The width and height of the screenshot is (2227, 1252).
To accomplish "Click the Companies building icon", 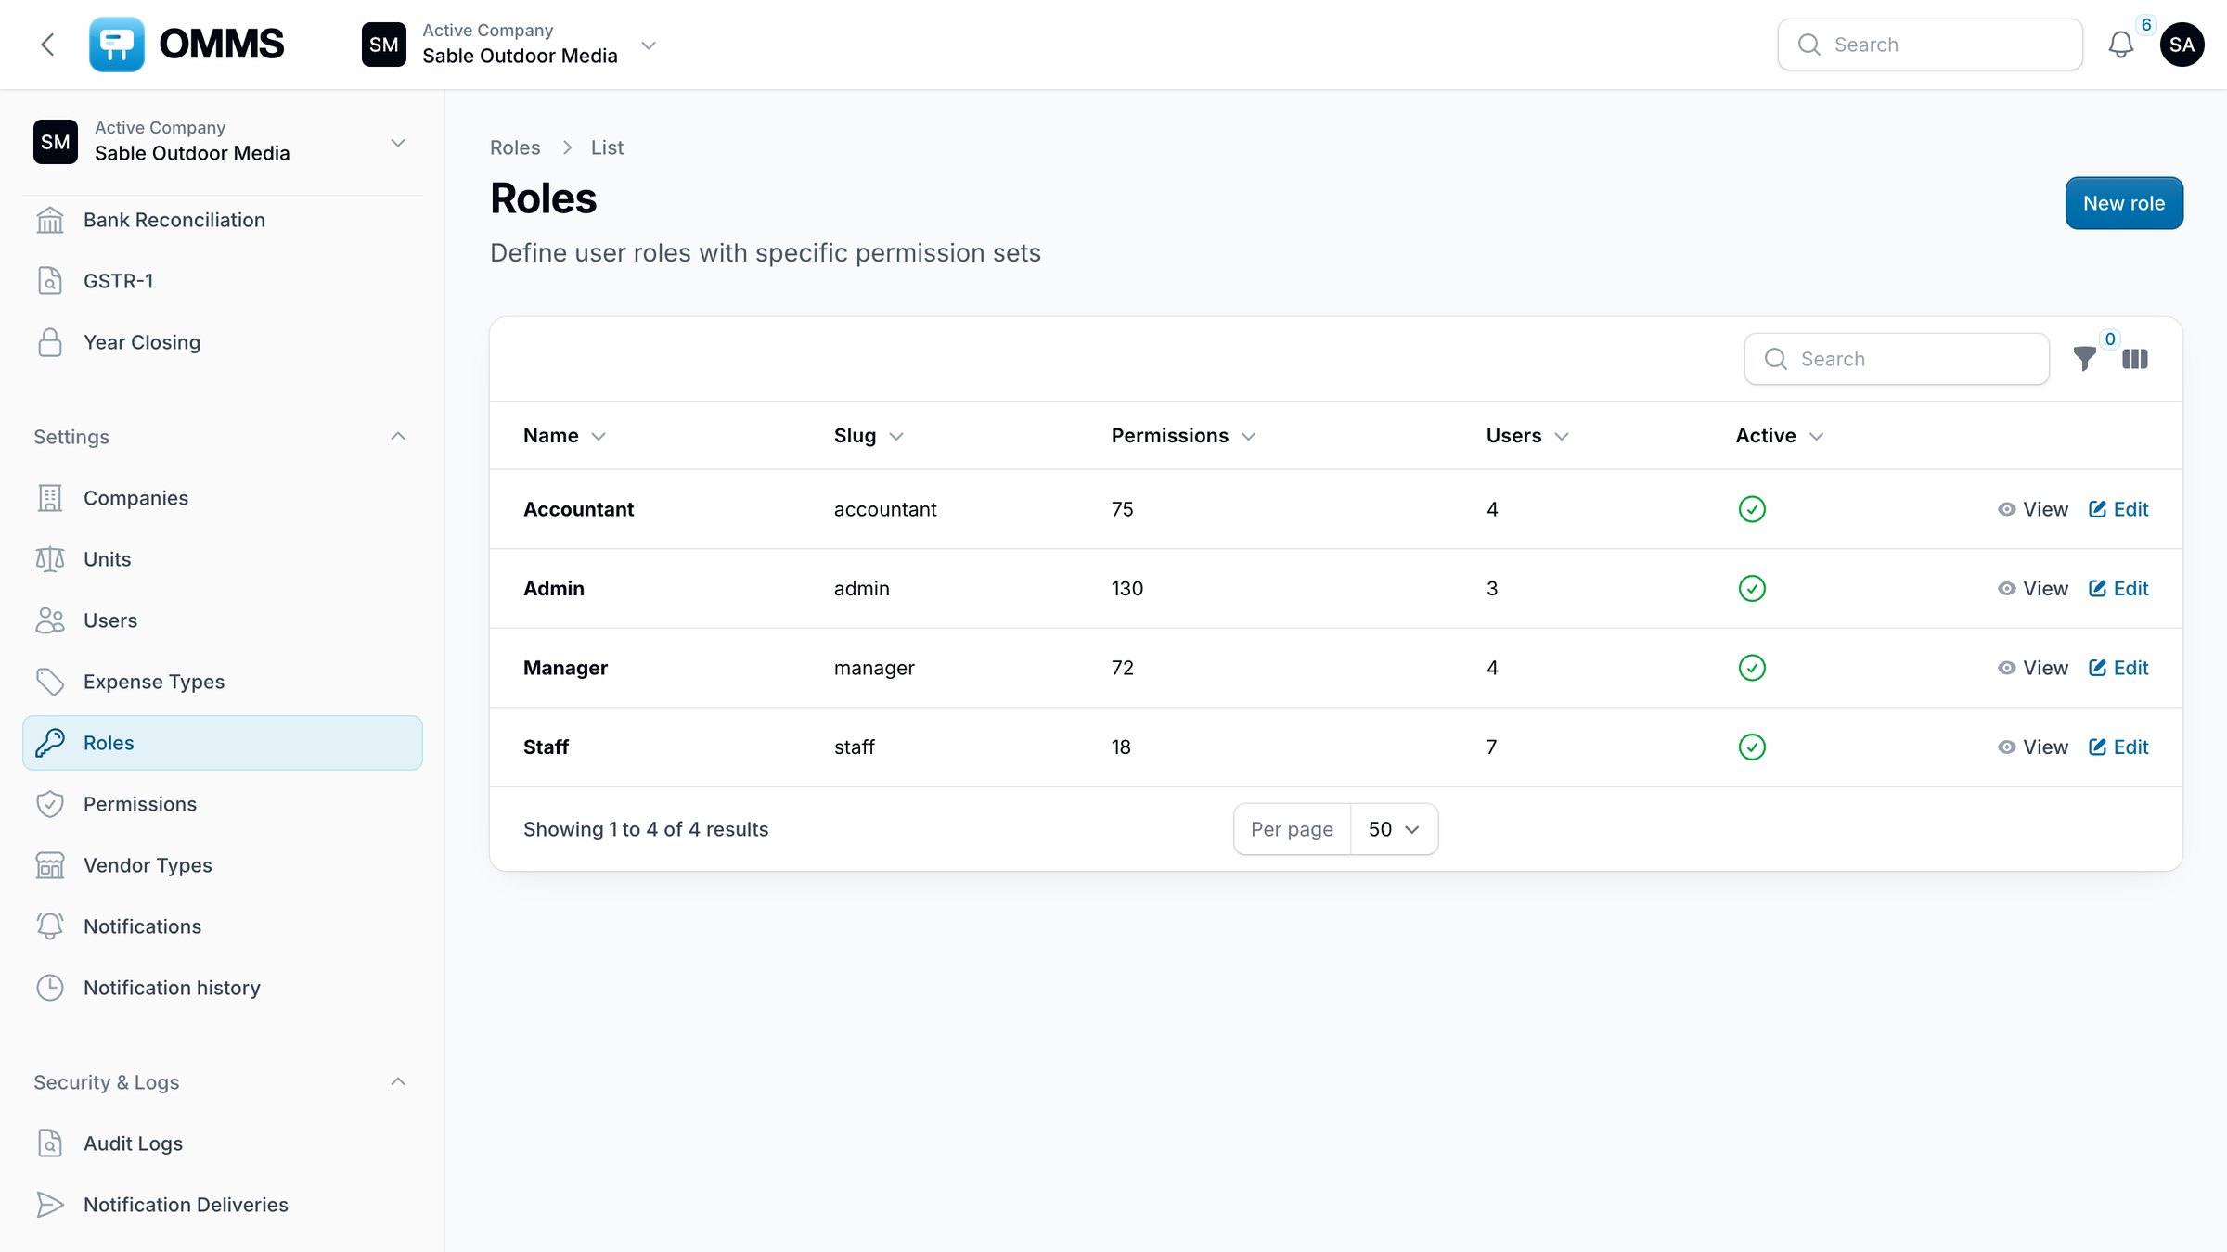I will tap(50, 498).
